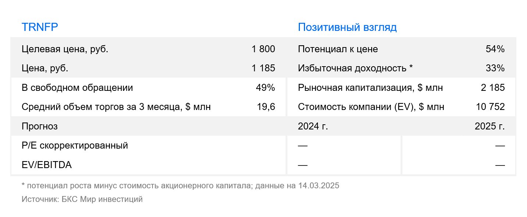Select the Рыночная капитализация label
Screen dimensions: 527x217
coord(370,88)
